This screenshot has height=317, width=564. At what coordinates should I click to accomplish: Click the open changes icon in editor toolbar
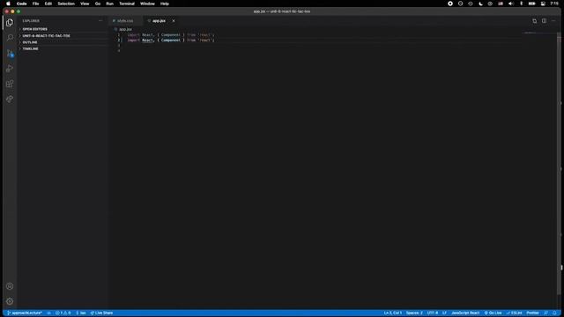535,21
